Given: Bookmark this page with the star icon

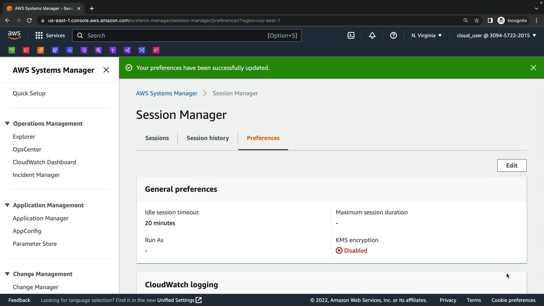Looking at the screenshot, I should tap(477, 20).
